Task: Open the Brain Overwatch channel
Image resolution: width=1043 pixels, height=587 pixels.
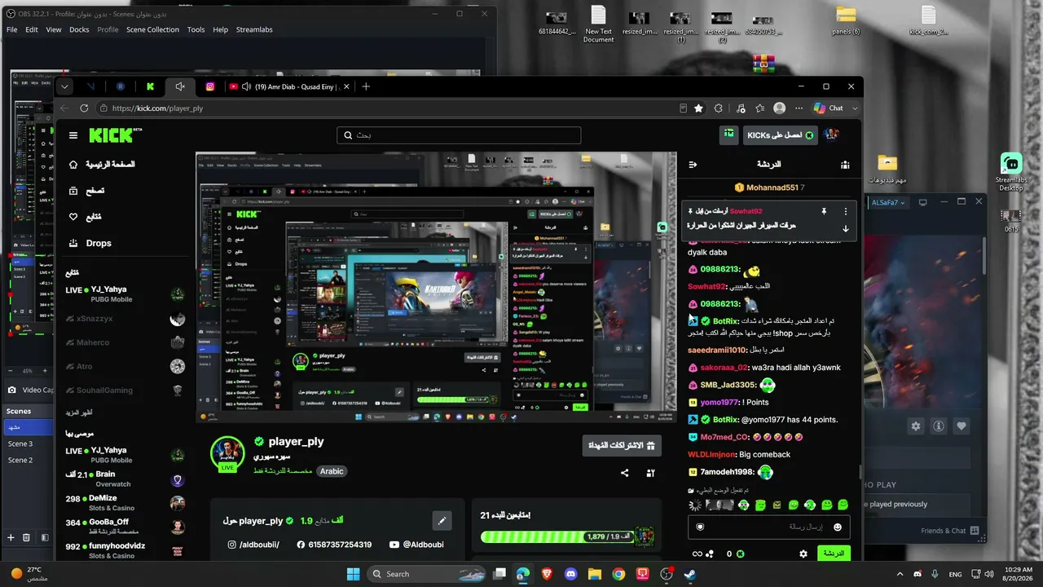Action: coord(125,479)
